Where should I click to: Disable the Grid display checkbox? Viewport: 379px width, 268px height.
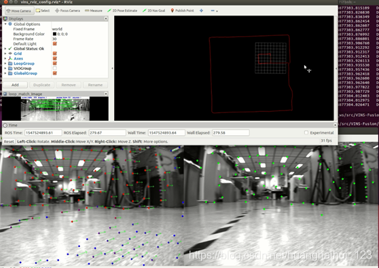[x=55, y=54]
